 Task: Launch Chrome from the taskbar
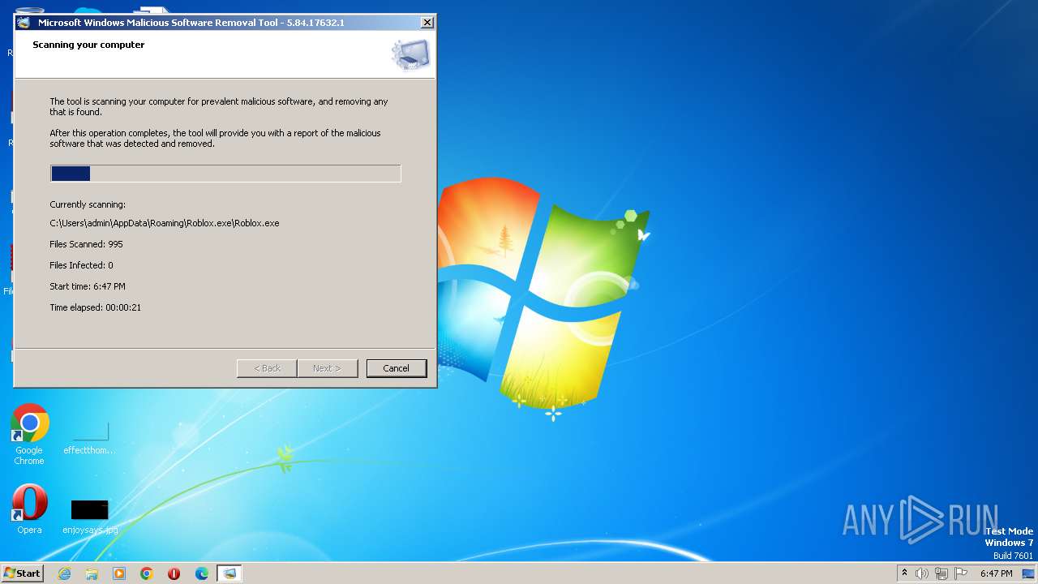[x=147, y=573]
